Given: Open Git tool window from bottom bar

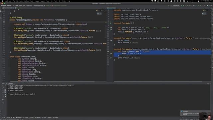Looking at the screenshot, I should (4, 117).
